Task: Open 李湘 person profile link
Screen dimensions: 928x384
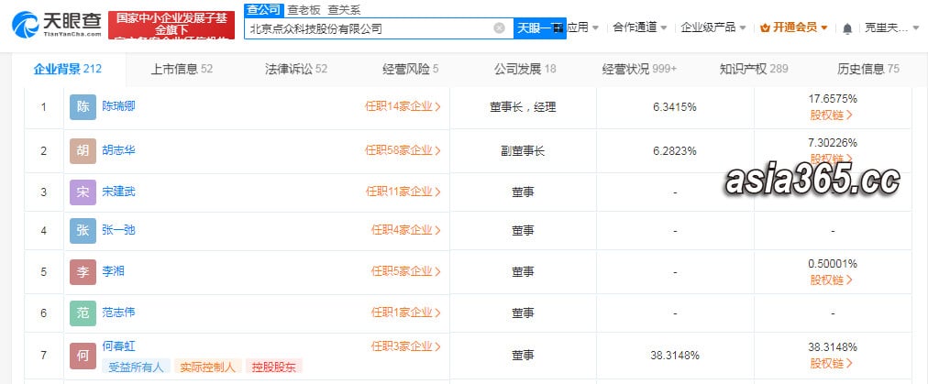Action: pyautogui.click(x=113, y=271)
